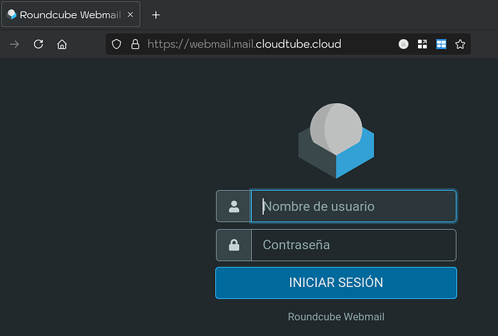Switch to the Roundcube Webmail tab
The height and width of the screenshot is (336, 498).
[71, 14]
